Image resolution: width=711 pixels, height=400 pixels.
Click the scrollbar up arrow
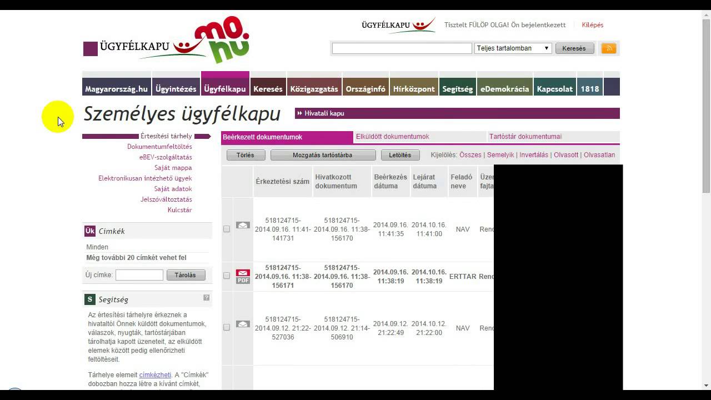706,15
